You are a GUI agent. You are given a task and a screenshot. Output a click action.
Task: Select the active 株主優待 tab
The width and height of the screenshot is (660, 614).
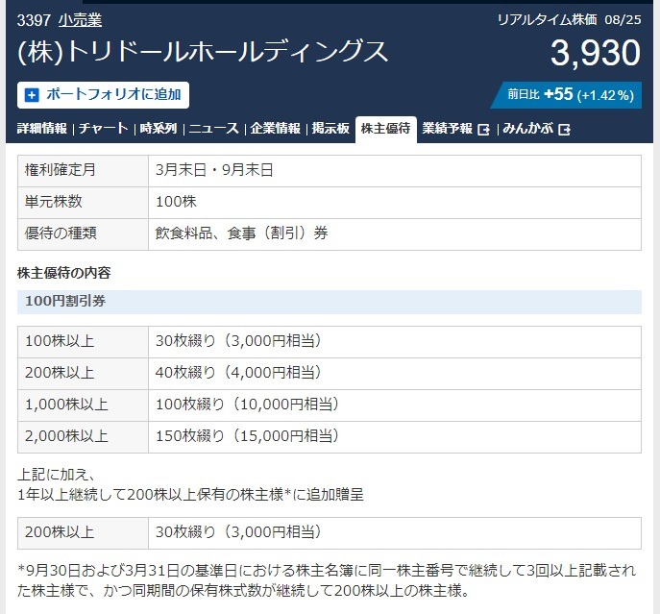386,129
